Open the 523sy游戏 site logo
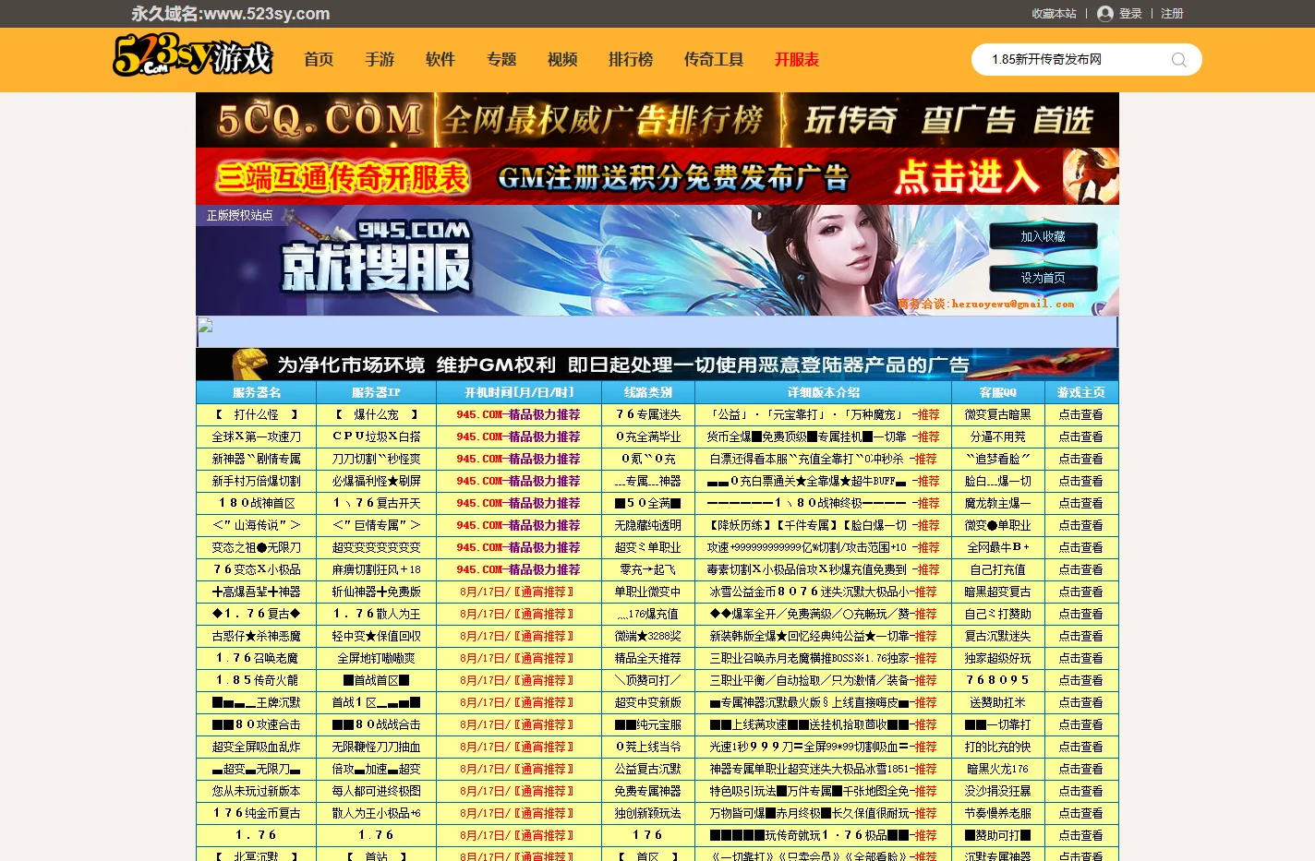 pos(192,56)
